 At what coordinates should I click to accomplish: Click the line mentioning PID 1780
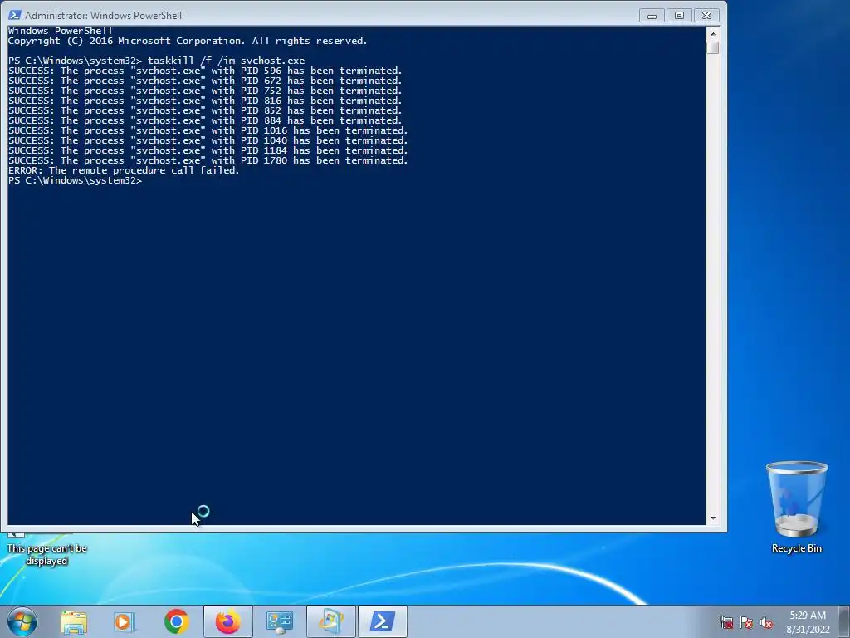(208, 160)
